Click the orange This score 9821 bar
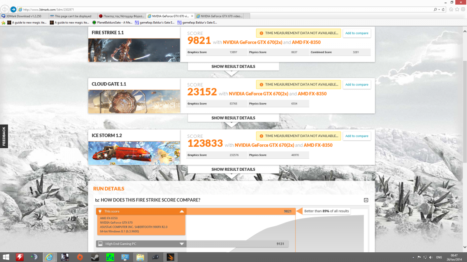467x262 pixels. pos(196,212)
